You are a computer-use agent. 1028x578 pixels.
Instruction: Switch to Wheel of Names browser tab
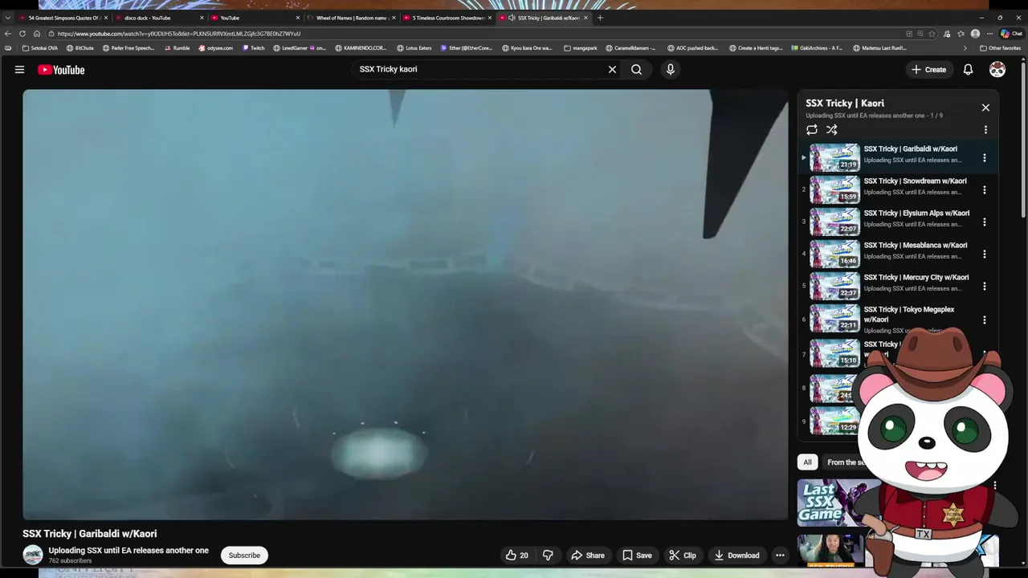(350, 18)
